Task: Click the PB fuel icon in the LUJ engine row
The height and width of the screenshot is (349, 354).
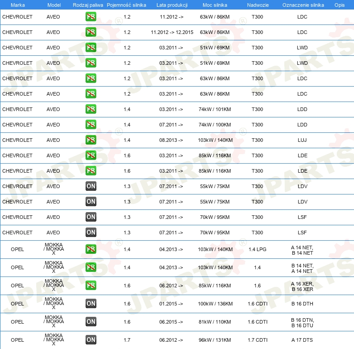Action: (x=91, y=140)
